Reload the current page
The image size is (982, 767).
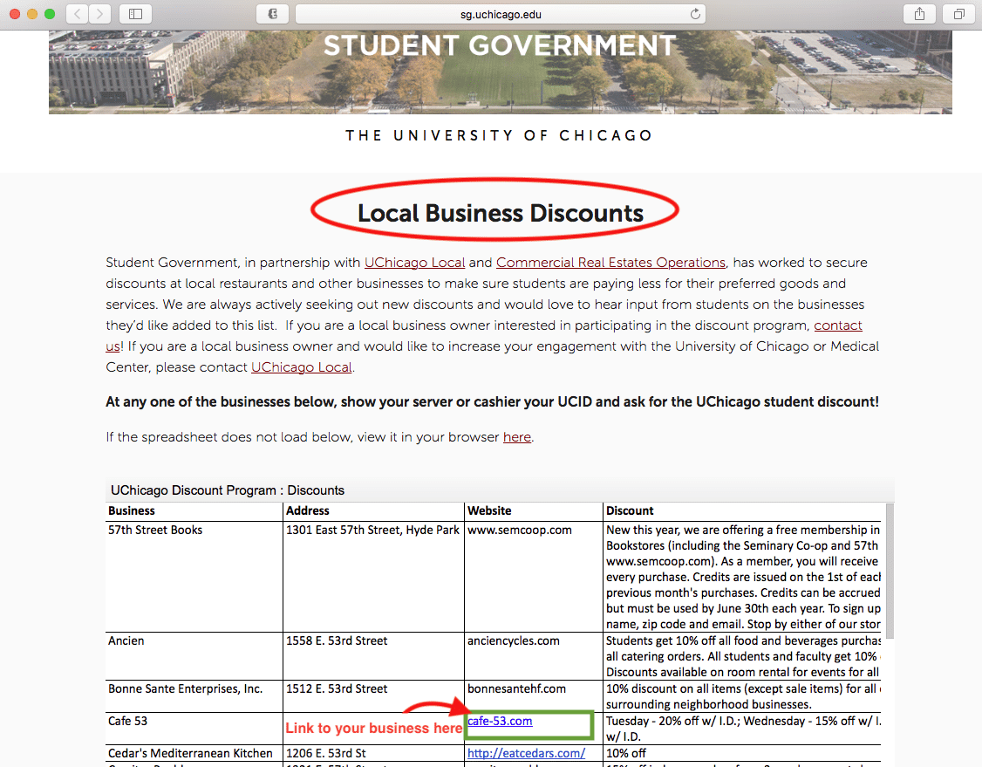coord(695,14)
